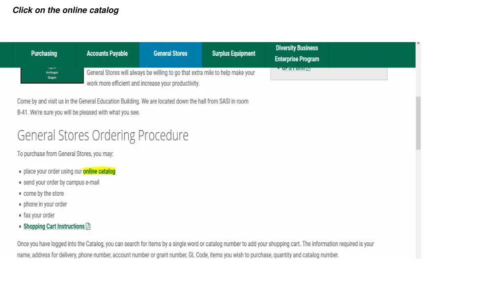The image size is (503, 282).
Task: Click the highlighted online catalog link
Action: (x=99, y=171)
